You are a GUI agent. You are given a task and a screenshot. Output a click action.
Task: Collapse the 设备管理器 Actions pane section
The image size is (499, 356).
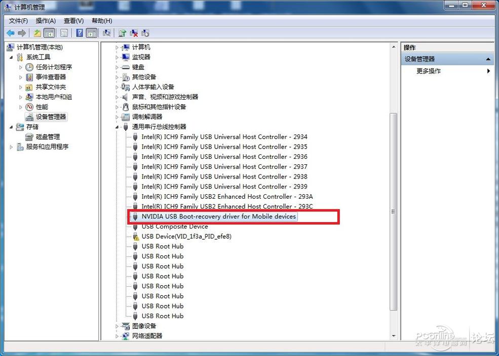(488, 59)
